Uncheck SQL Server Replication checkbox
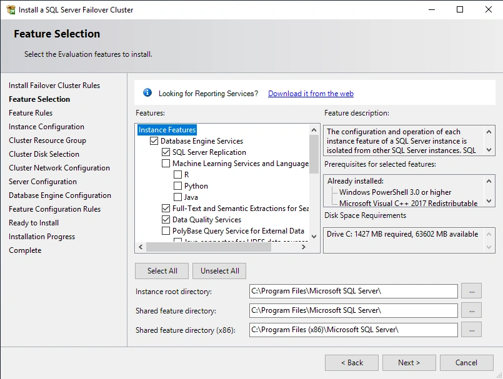This screenshot has width=503, height=379. tap(166, 152)
